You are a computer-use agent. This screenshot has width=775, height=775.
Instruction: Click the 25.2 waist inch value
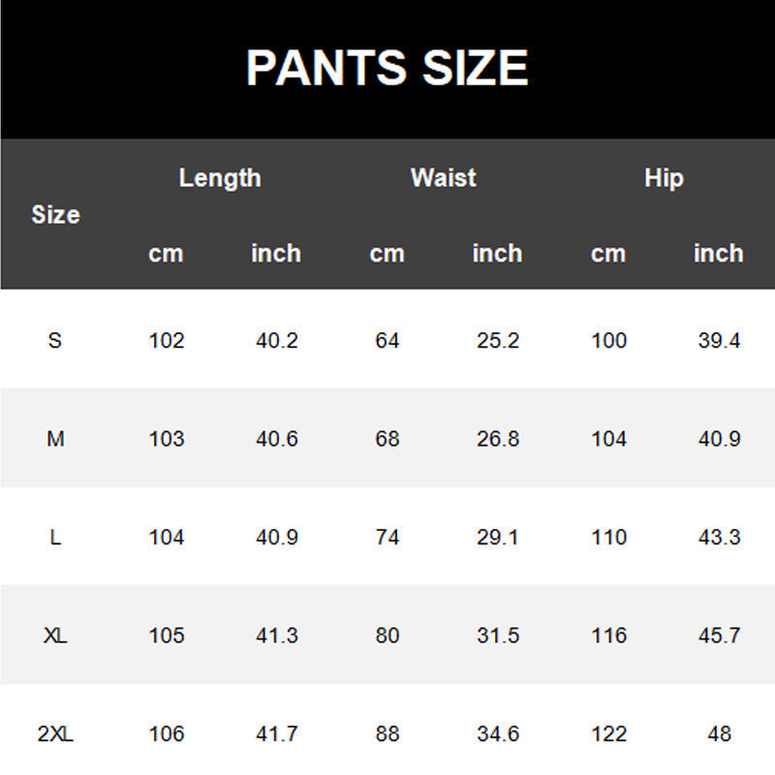pos(498,340)
